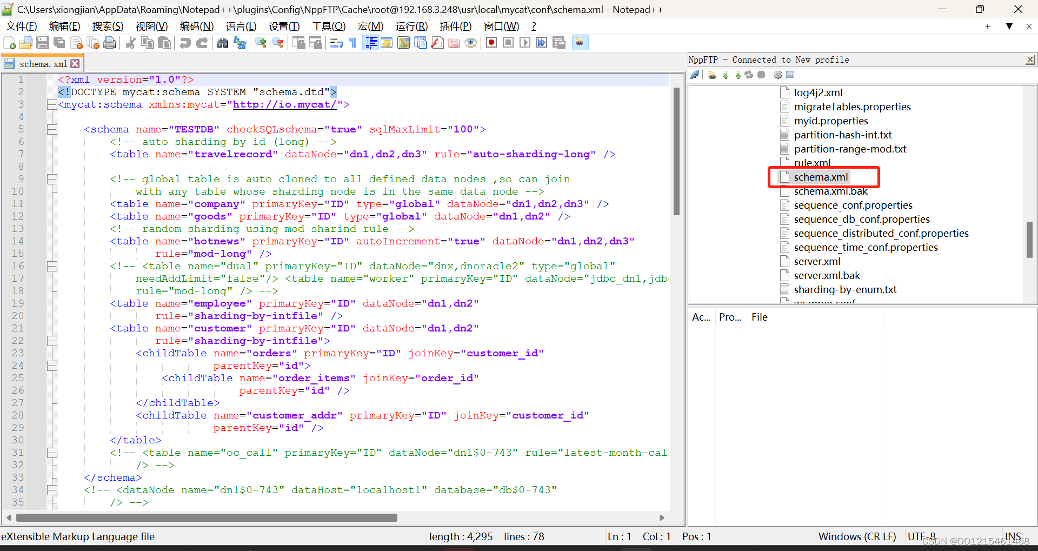Open NppFTP settings gear
This screenshot has width=1038, height=551.
(x=778, y=75)
